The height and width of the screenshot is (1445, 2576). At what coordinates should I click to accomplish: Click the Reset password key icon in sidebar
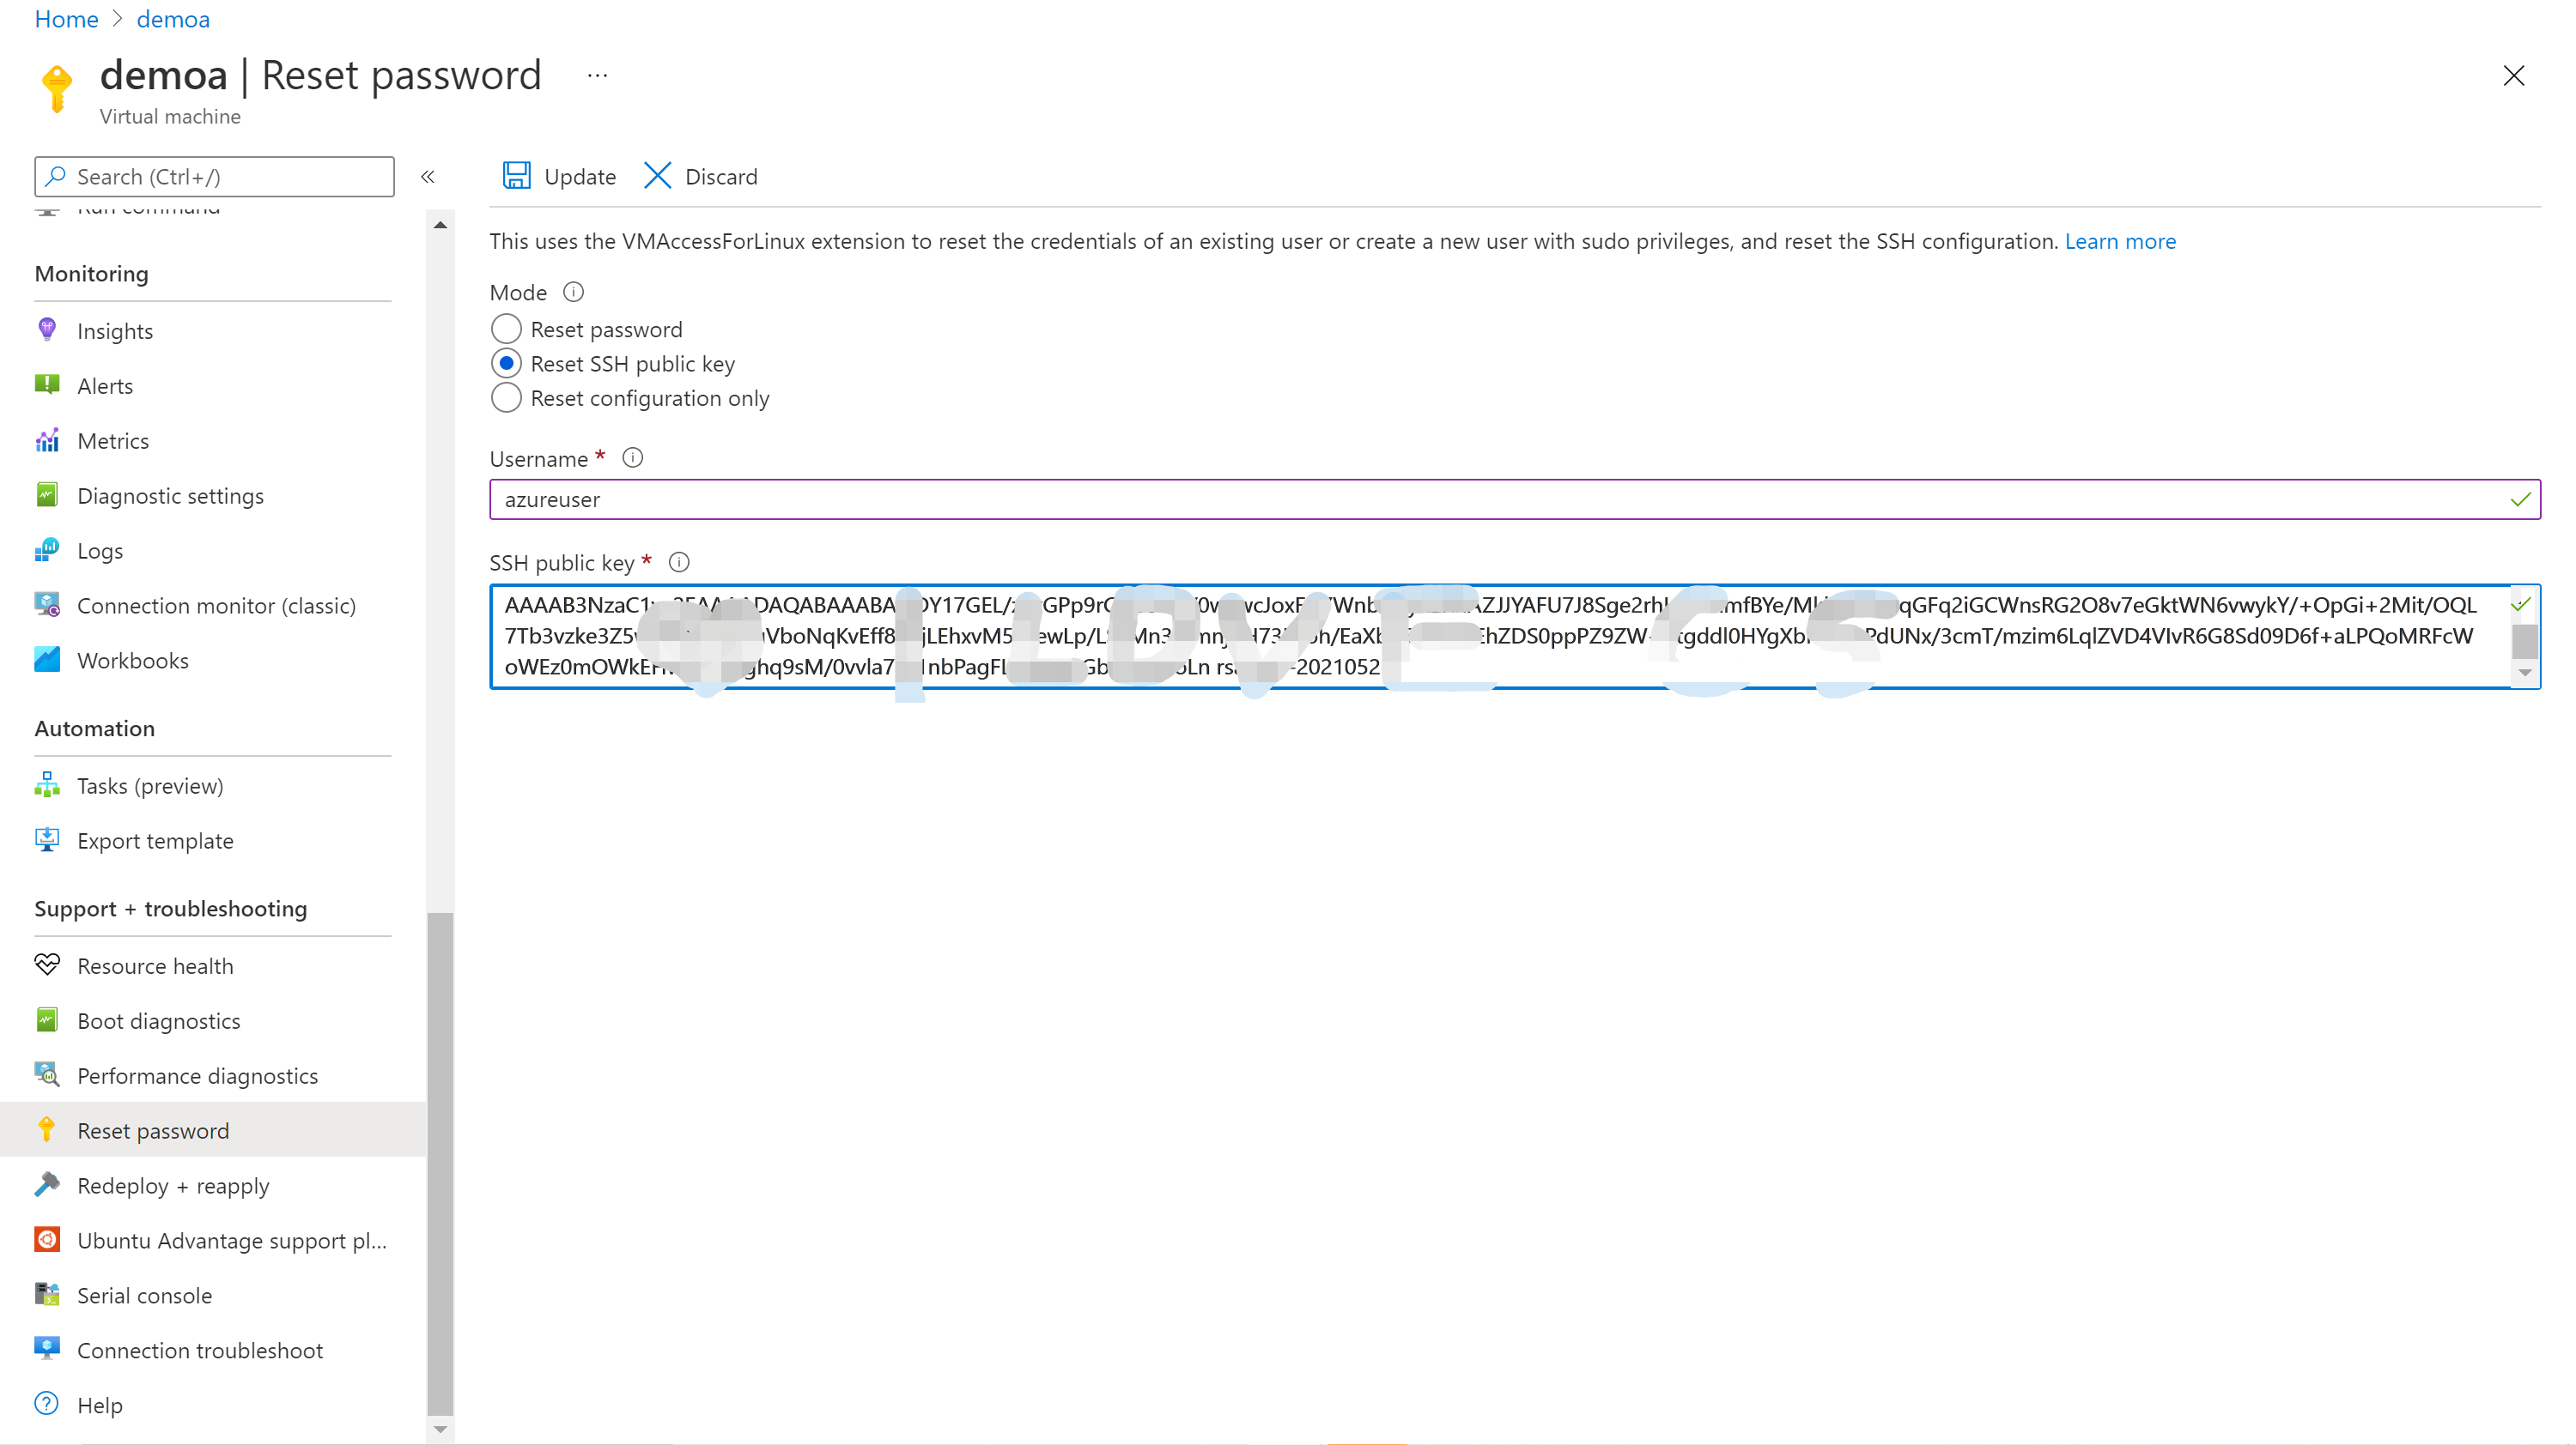47,1130
